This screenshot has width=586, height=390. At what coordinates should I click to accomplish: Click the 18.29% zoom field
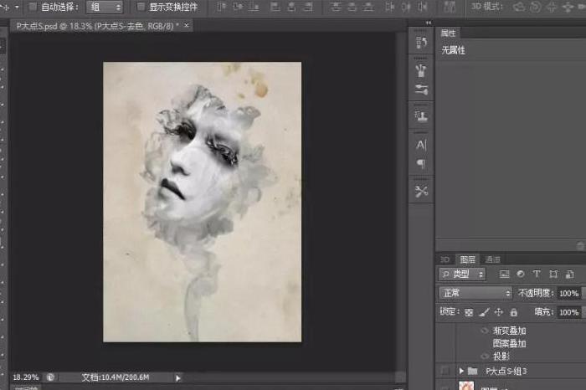coord(25,377)
